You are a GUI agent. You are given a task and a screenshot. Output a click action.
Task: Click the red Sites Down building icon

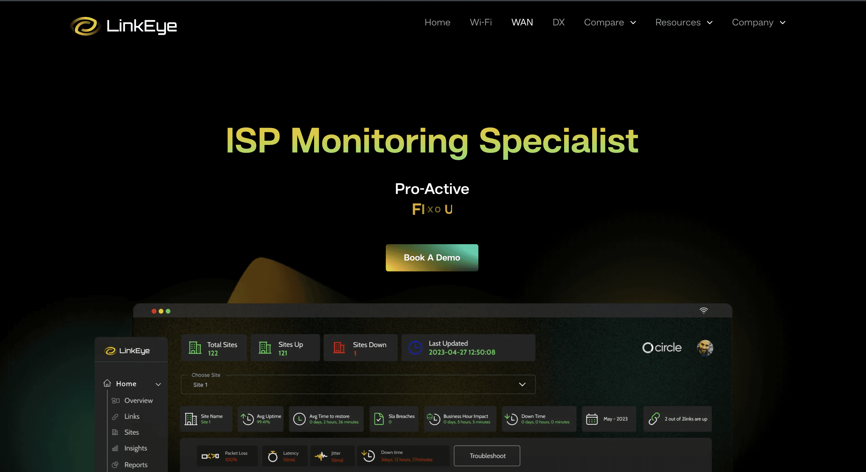(x=339, y=348)
